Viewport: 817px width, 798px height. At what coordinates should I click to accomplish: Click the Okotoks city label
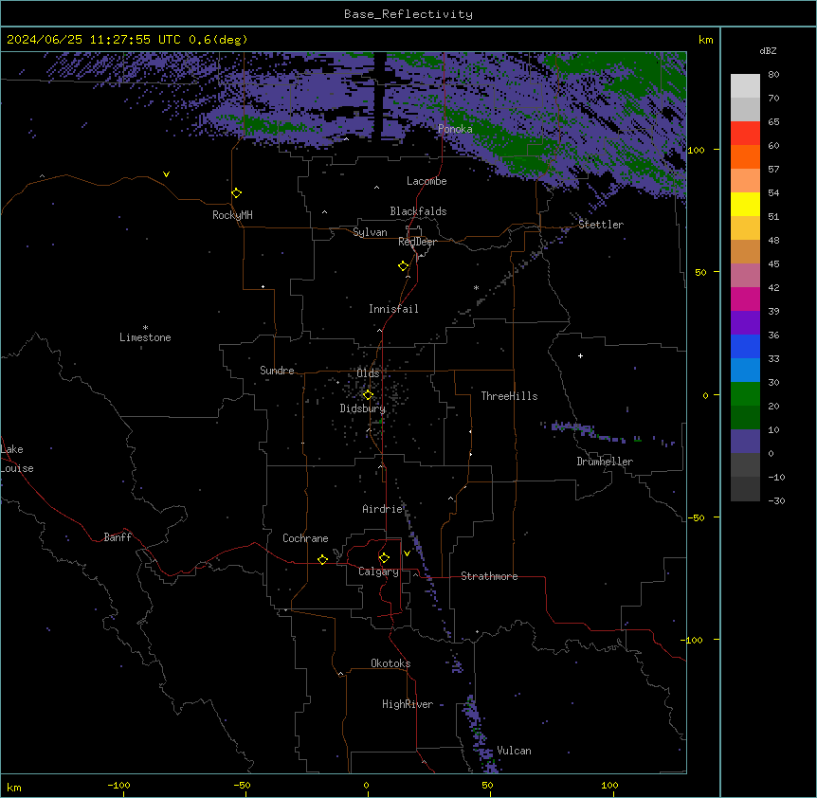pos(390,663)
